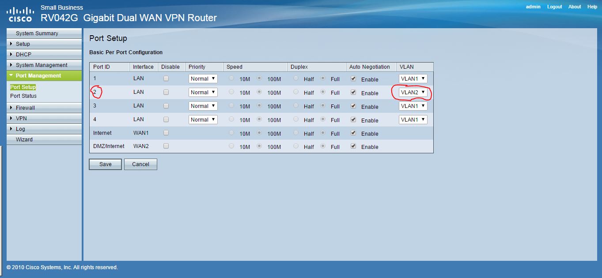Select 10M speed for port 4
This screenshot has height=278, width=602.
click(231, 119)
